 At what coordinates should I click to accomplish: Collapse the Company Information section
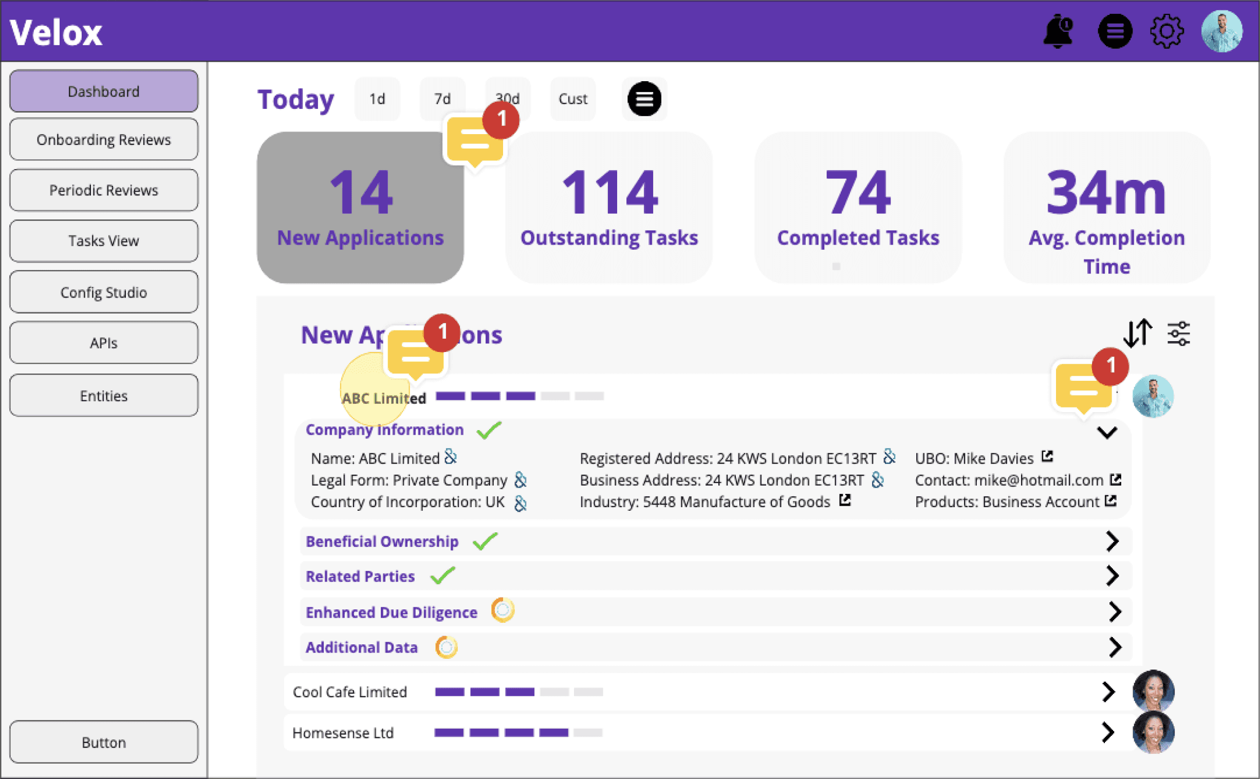click(1106, 432)
